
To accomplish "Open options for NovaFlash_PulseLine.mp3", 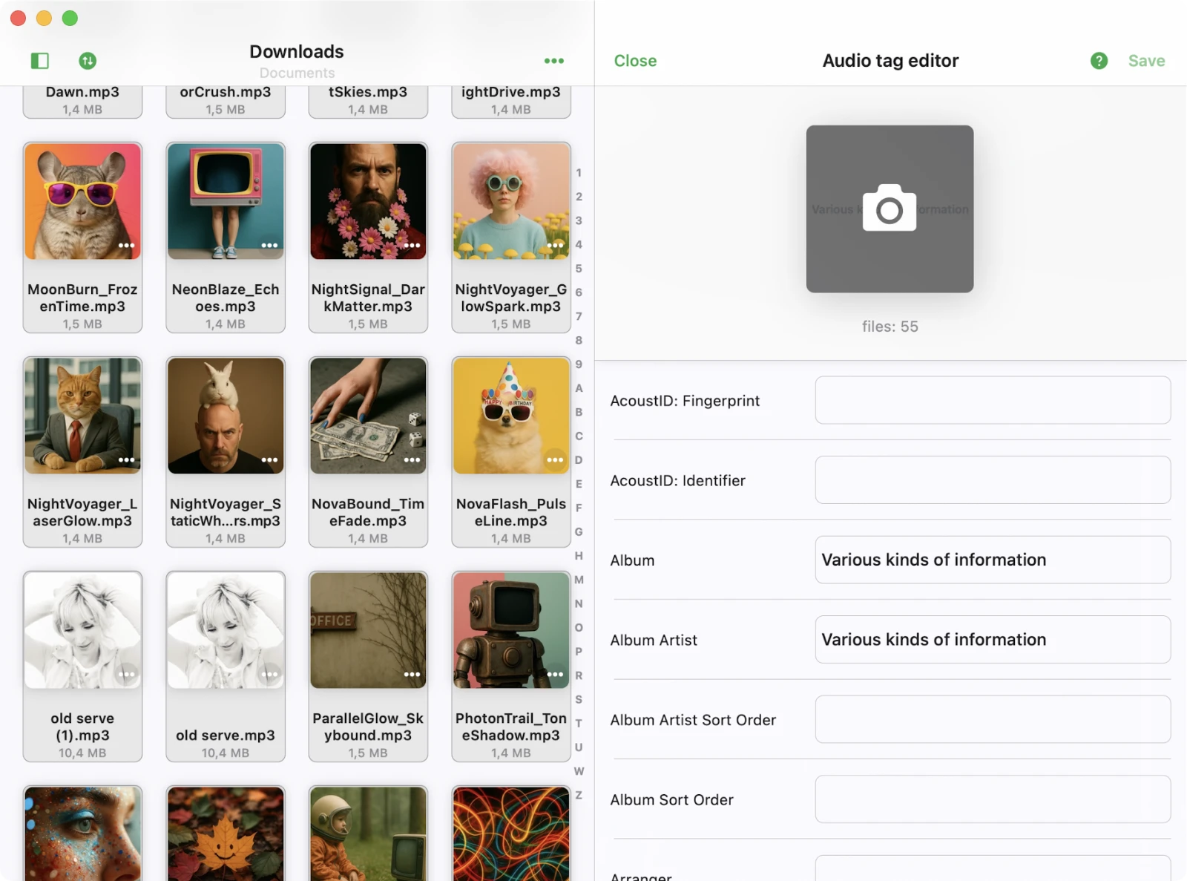I will point(555,460).
